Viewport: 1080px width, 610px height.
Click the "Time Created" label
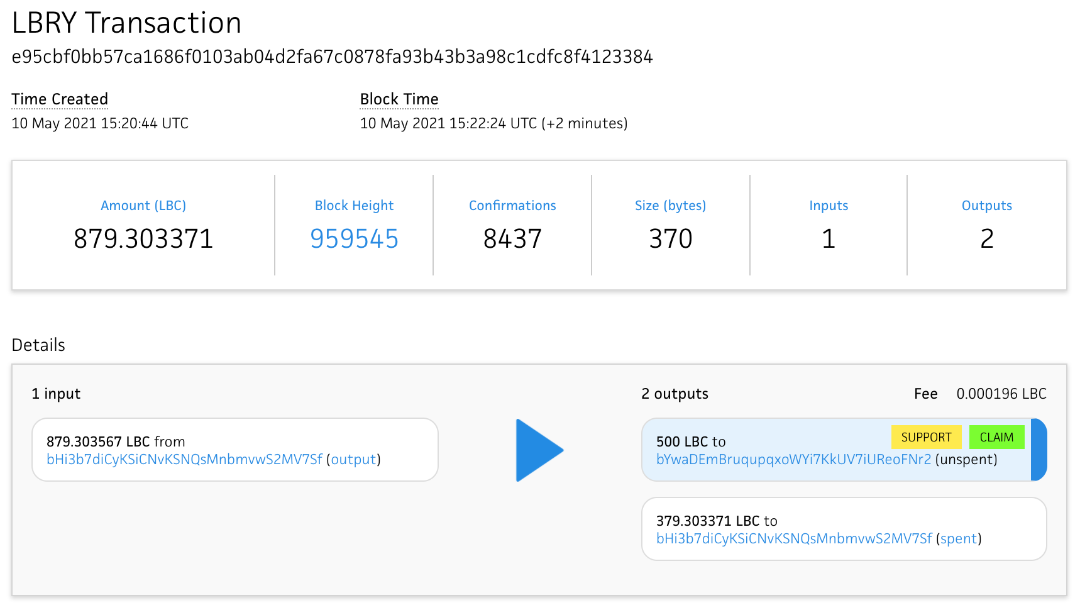(x=60, y=99)
